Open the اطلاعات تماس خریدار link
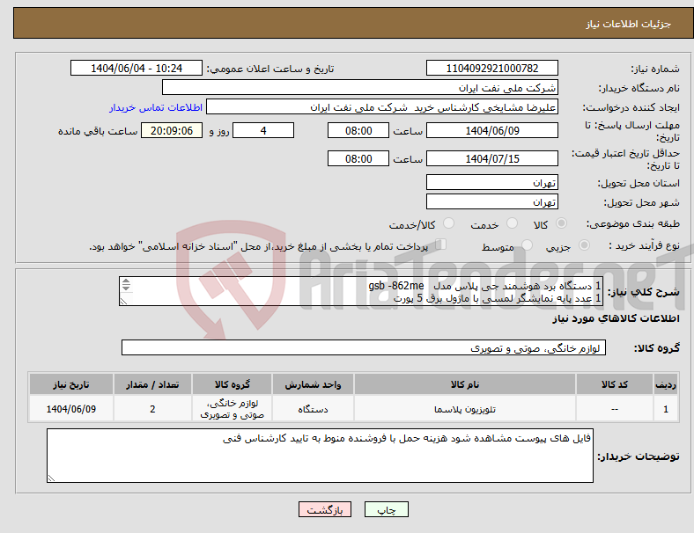Image resolution: width=694 pixels, height=533 pixels. pos(156,107)
